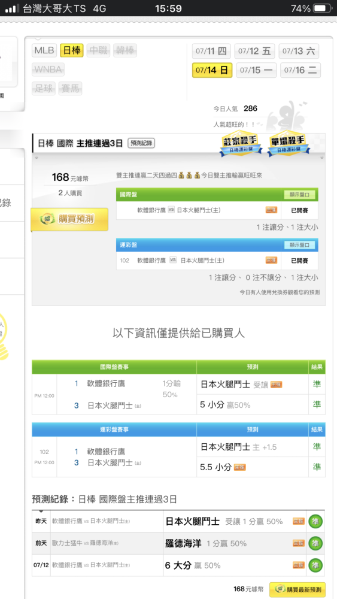Select the 足球 category tab
337x599 pixels.
coord(44,89)
